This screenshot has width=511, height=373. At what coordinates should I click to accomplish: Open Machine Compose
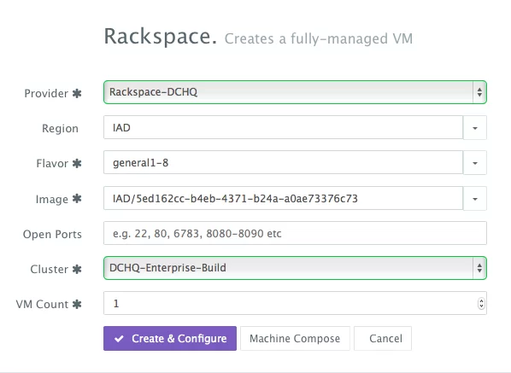tap(295, 339)
